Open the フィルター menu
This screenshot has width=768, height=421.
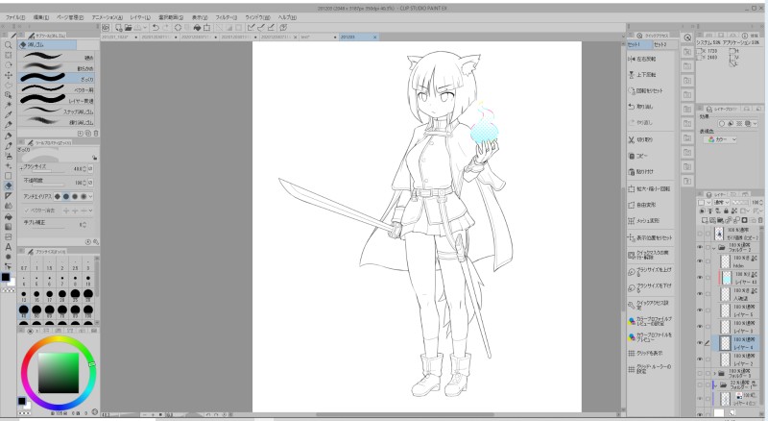click(x=227, y=17)
